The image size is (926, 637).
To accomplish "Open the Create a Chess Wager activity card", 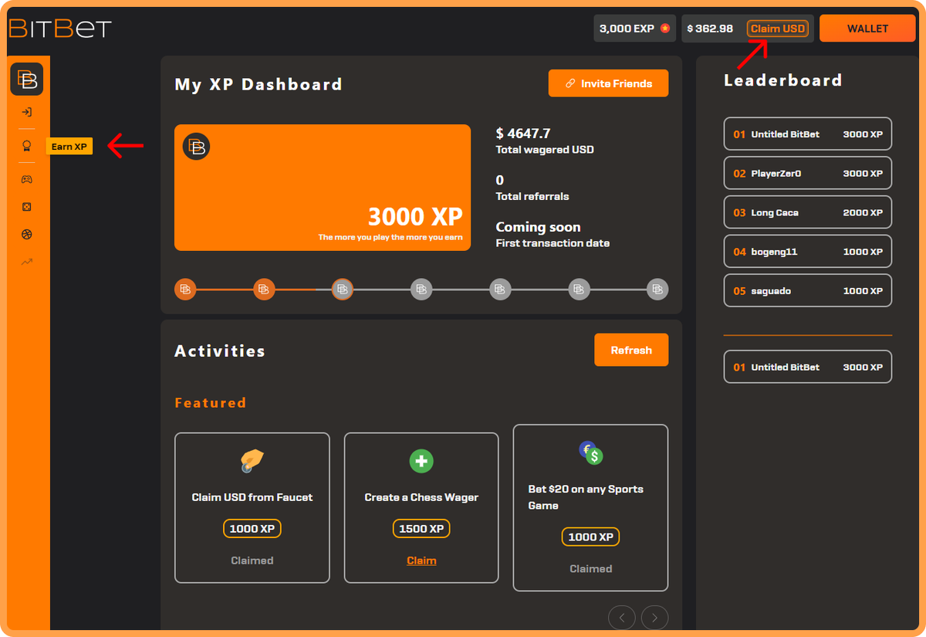I will [421, 507].
